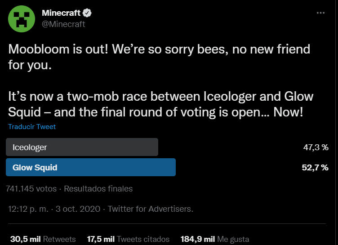Click the 47,3 % Iceologer result

(315, 147)
